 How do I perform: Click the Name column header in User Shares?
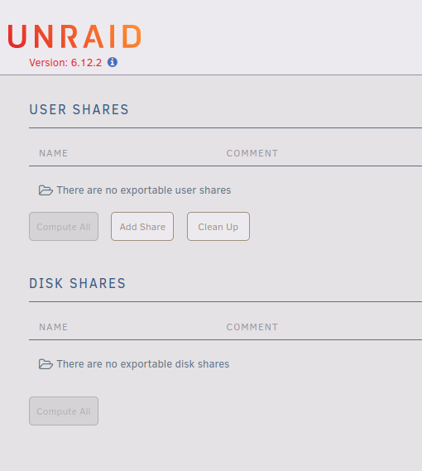click(x=54, y=153)
